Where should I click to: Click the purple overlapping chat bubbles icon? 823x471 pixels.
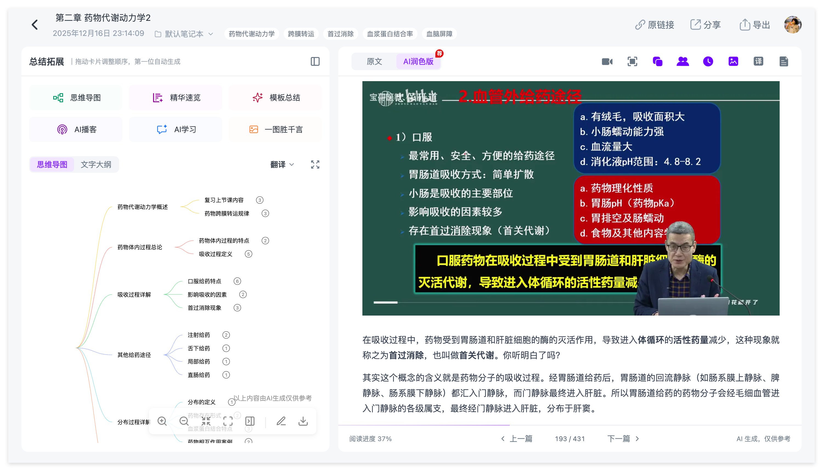coord(657,61)
